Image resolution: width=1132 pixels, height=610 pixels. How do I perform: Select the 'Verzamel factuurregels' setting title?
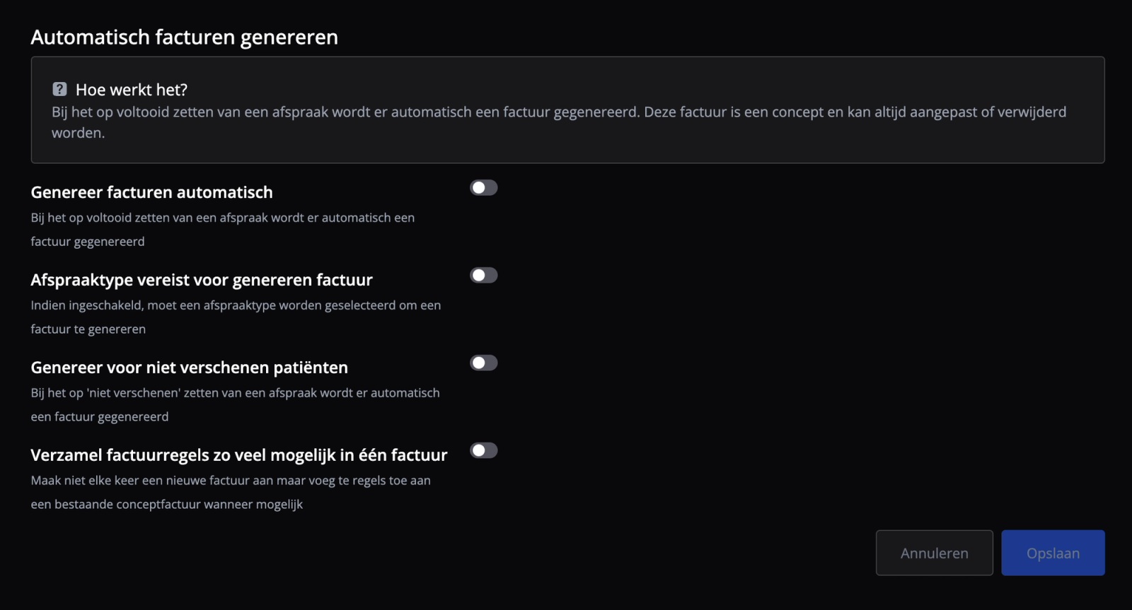pyautogui.click(x=239, y=454)
